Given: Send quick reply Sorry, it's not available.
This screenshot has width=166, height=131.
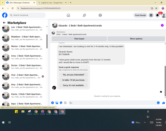Looking at the screenshot, I should (73, 85).
